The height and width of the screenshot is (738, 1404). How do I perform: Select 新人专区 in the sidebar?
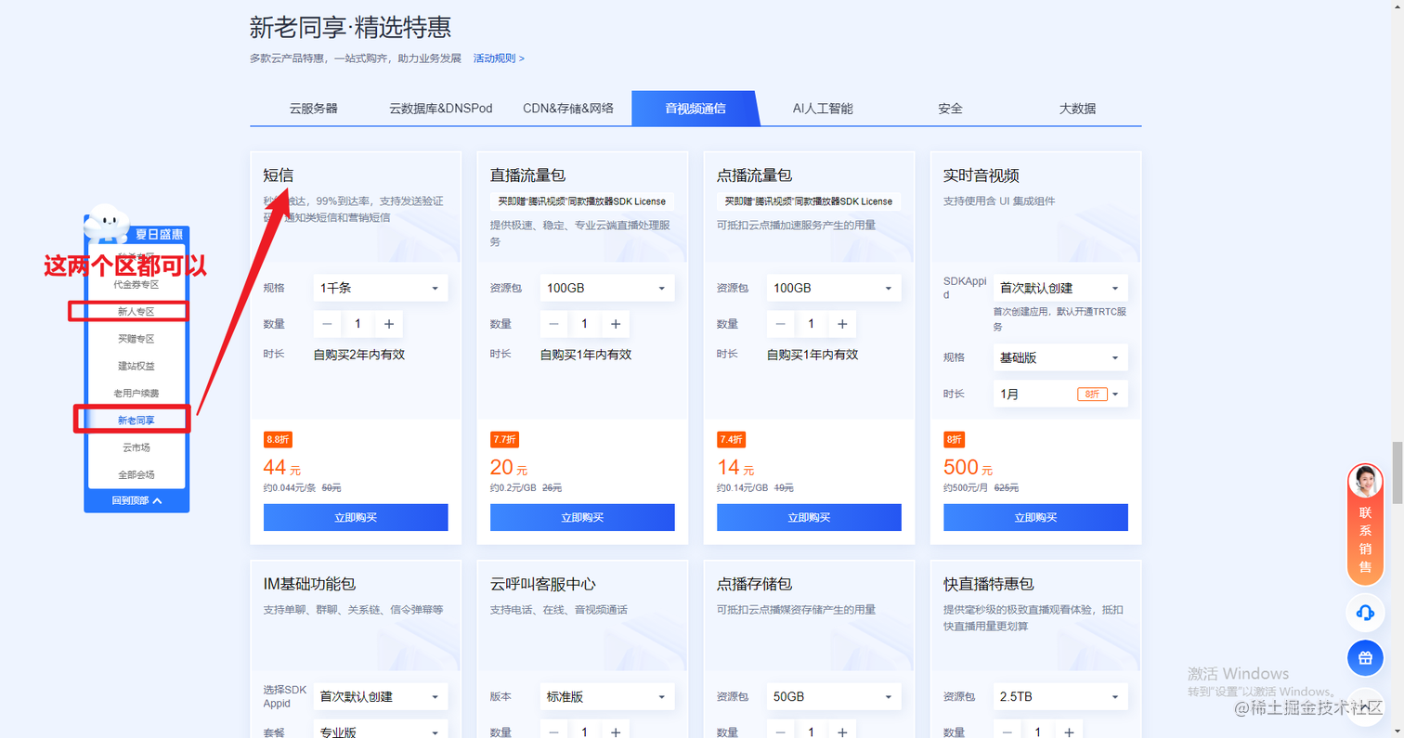click(136, 312)
